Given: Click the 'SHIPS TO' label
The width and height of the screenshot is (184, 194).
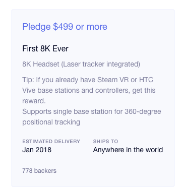Looking at the screenshot, I should [105, 142].
